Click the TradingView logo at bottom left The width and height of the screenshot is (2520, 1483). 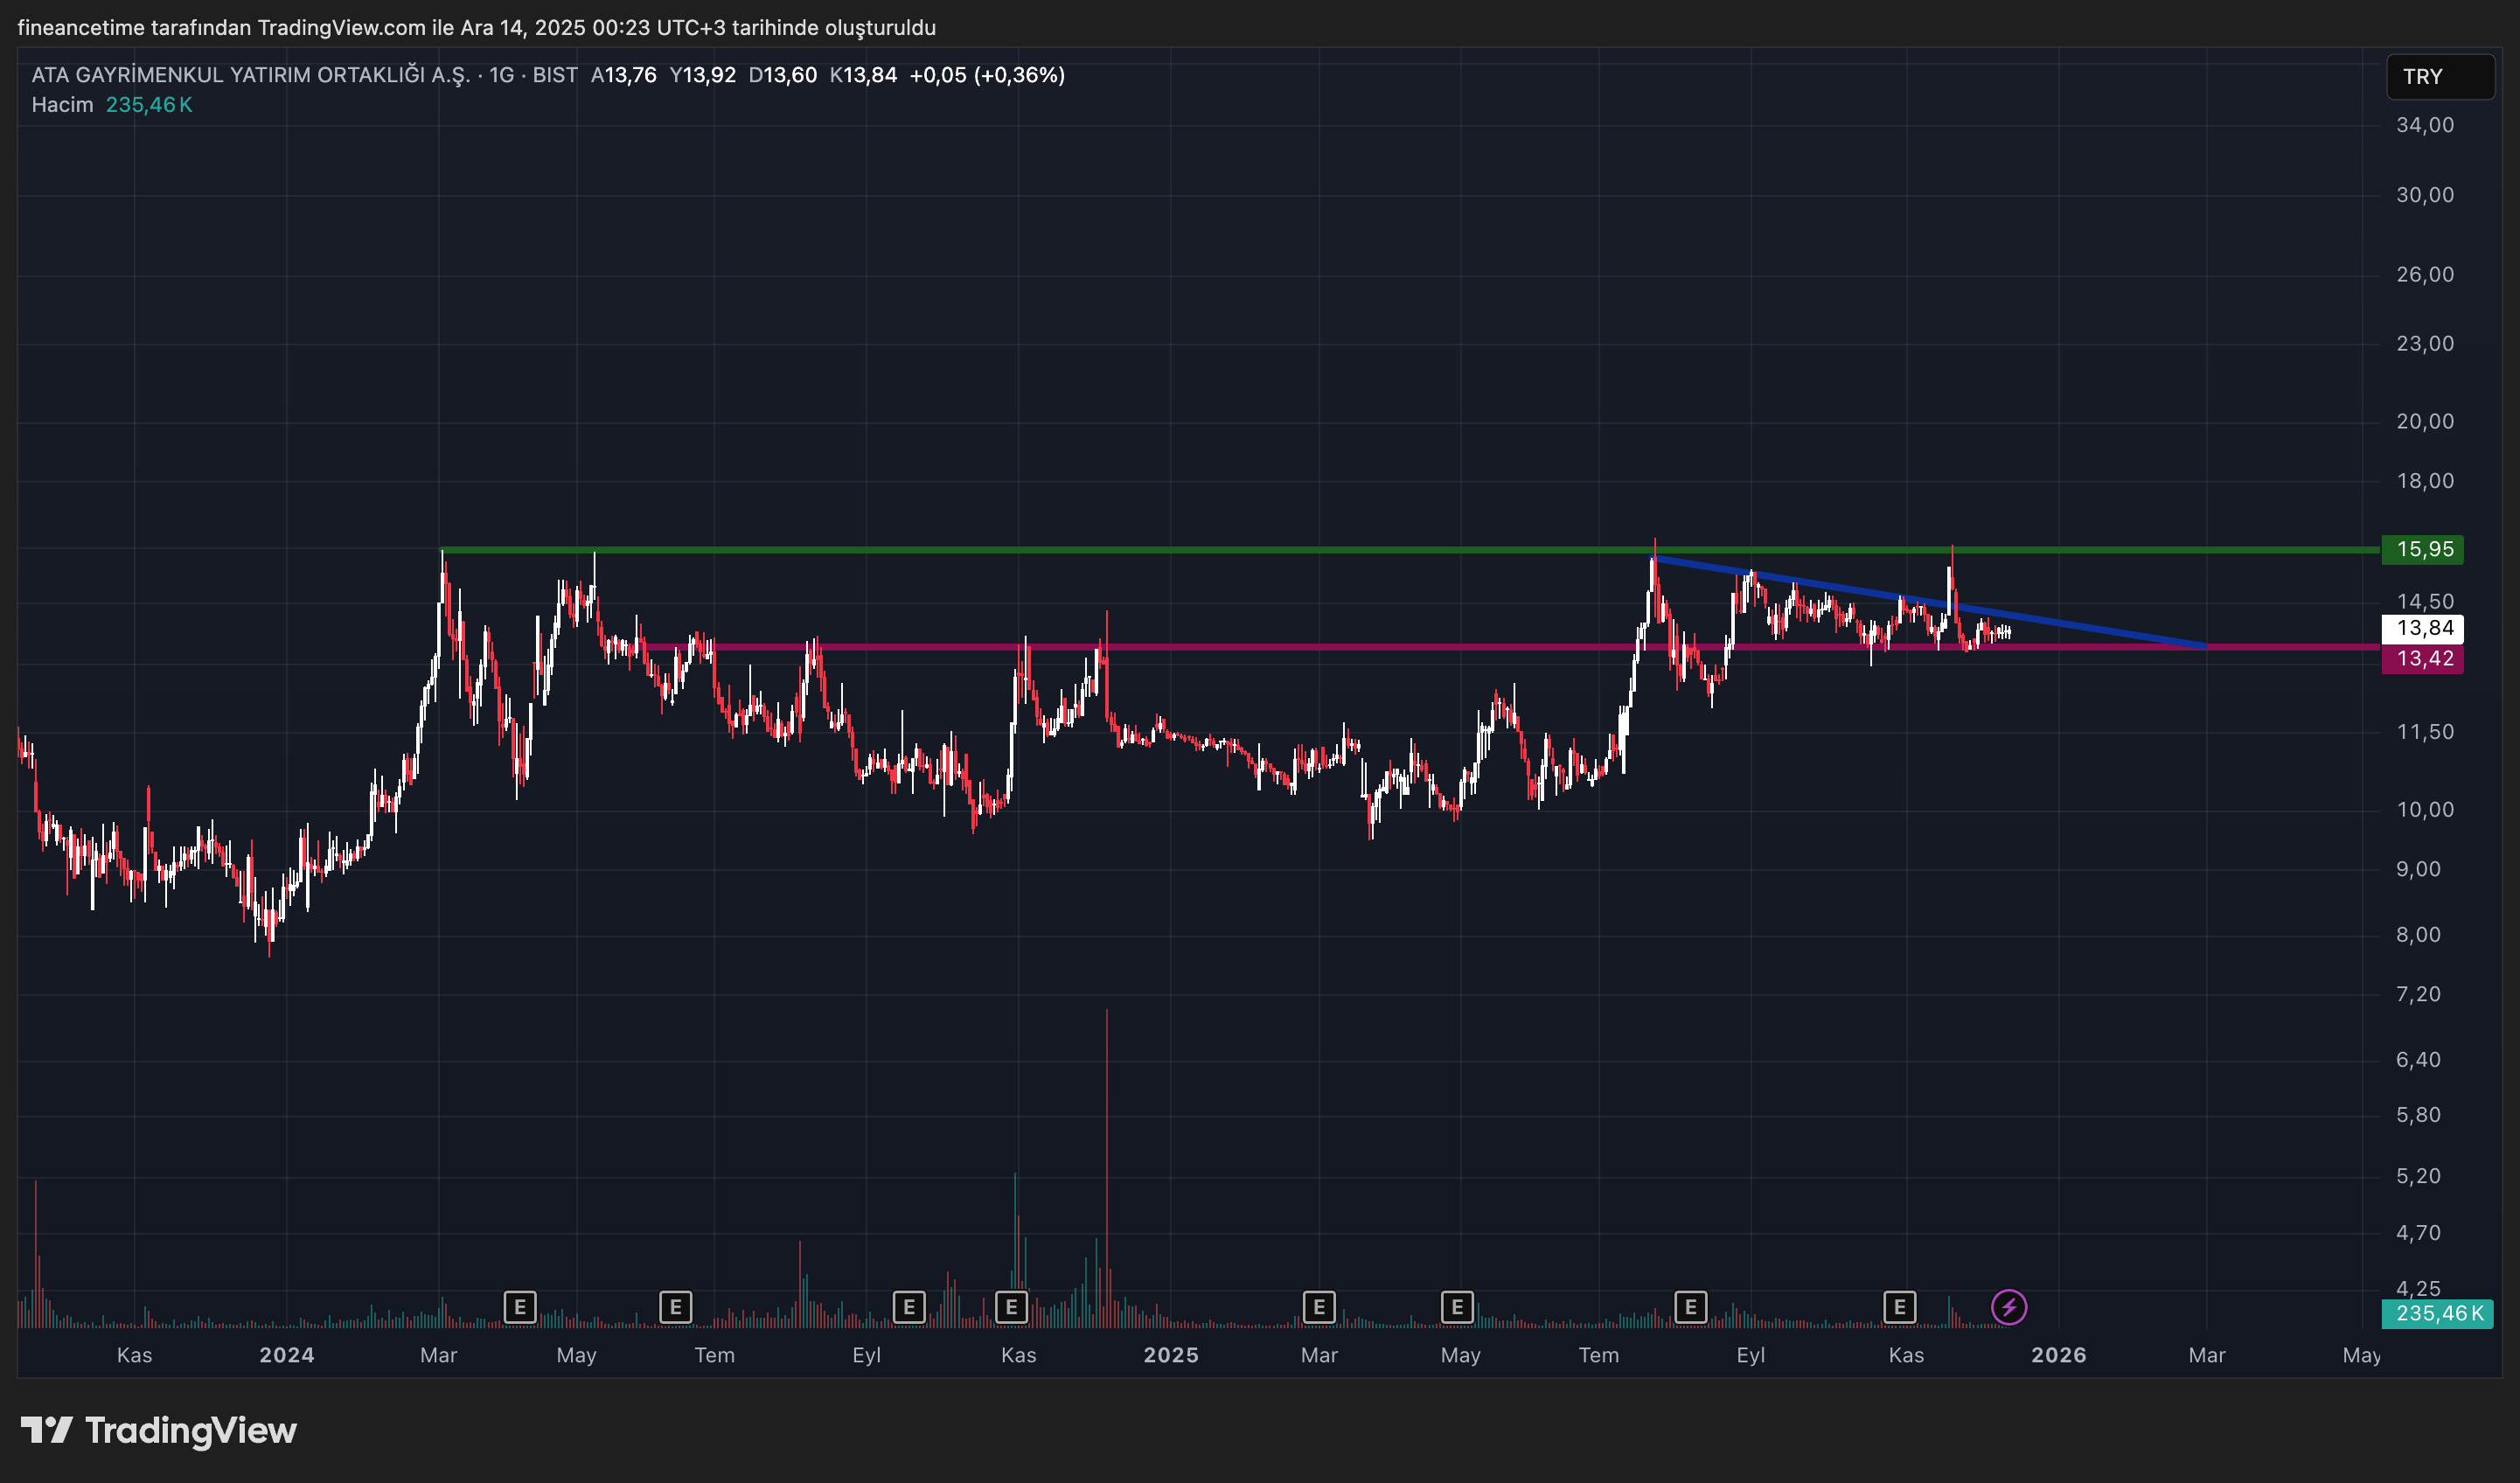pos(159,1431)
